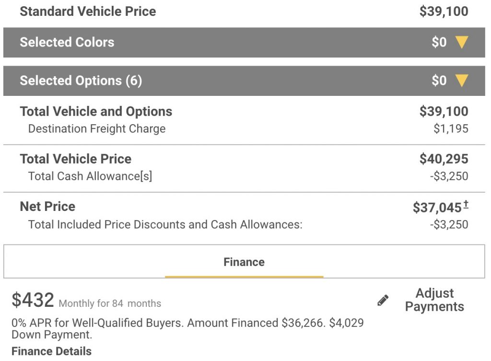The height and width of the screenshot is (361, 491).
Task: Open the Selected Colors header label
Action: point(67,42)
